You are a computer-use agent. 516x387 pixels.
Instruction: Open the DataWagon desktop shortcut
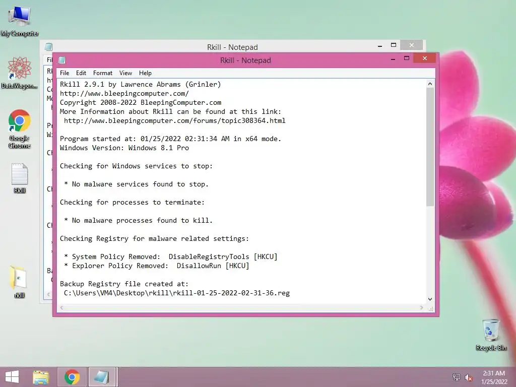coord(20,73)
